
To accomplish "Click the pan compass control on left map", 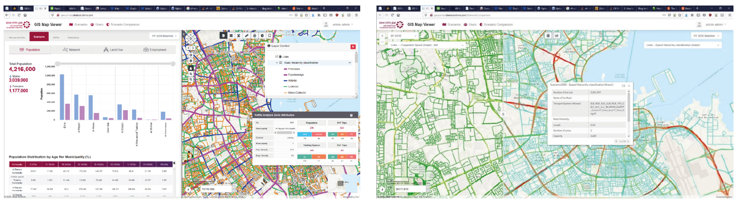I will (190, 38).
